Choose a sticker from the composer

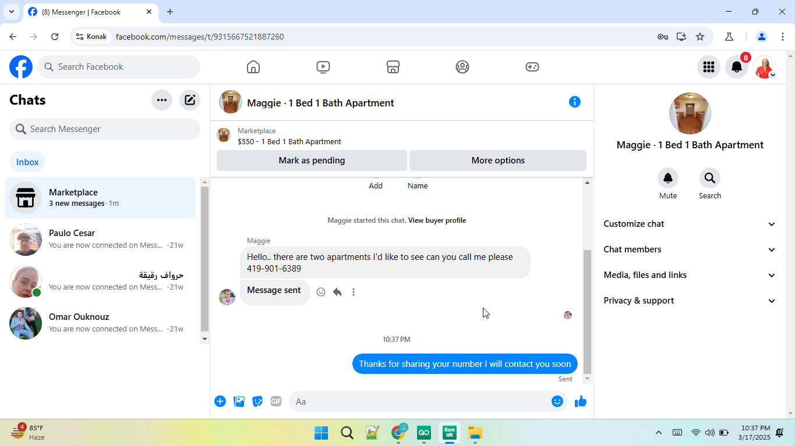point(257,401)
